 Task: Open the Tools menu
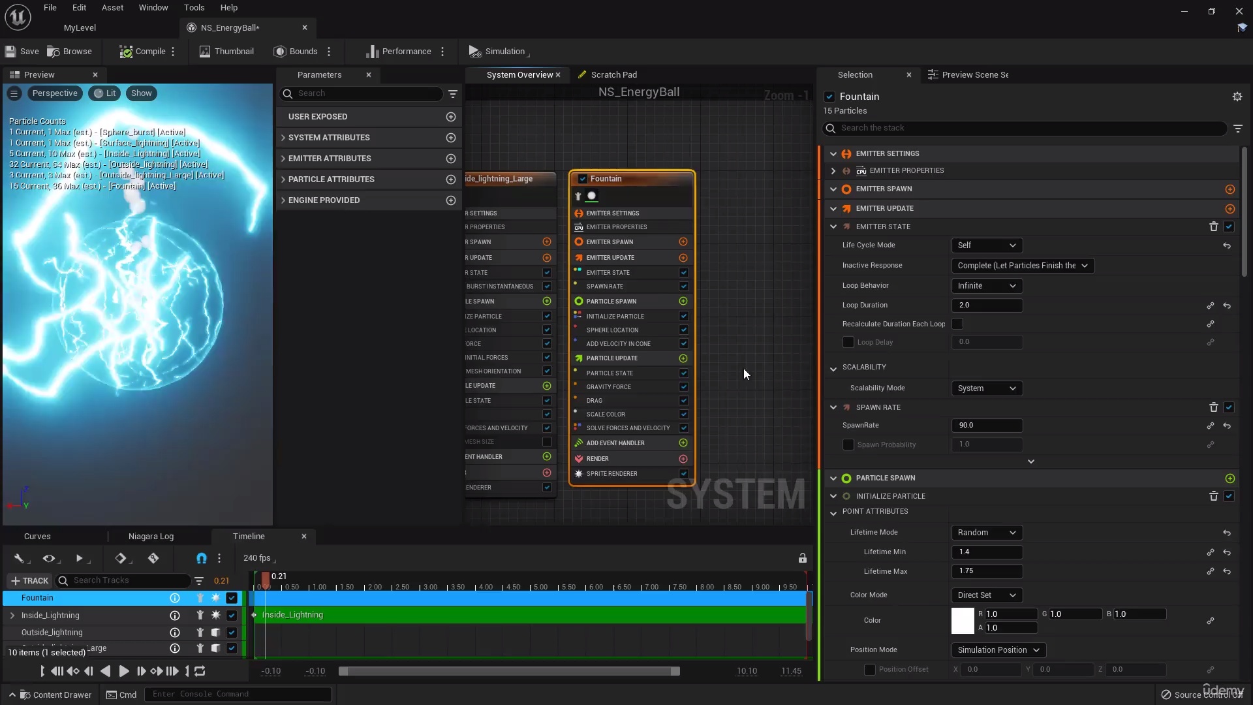194,7
